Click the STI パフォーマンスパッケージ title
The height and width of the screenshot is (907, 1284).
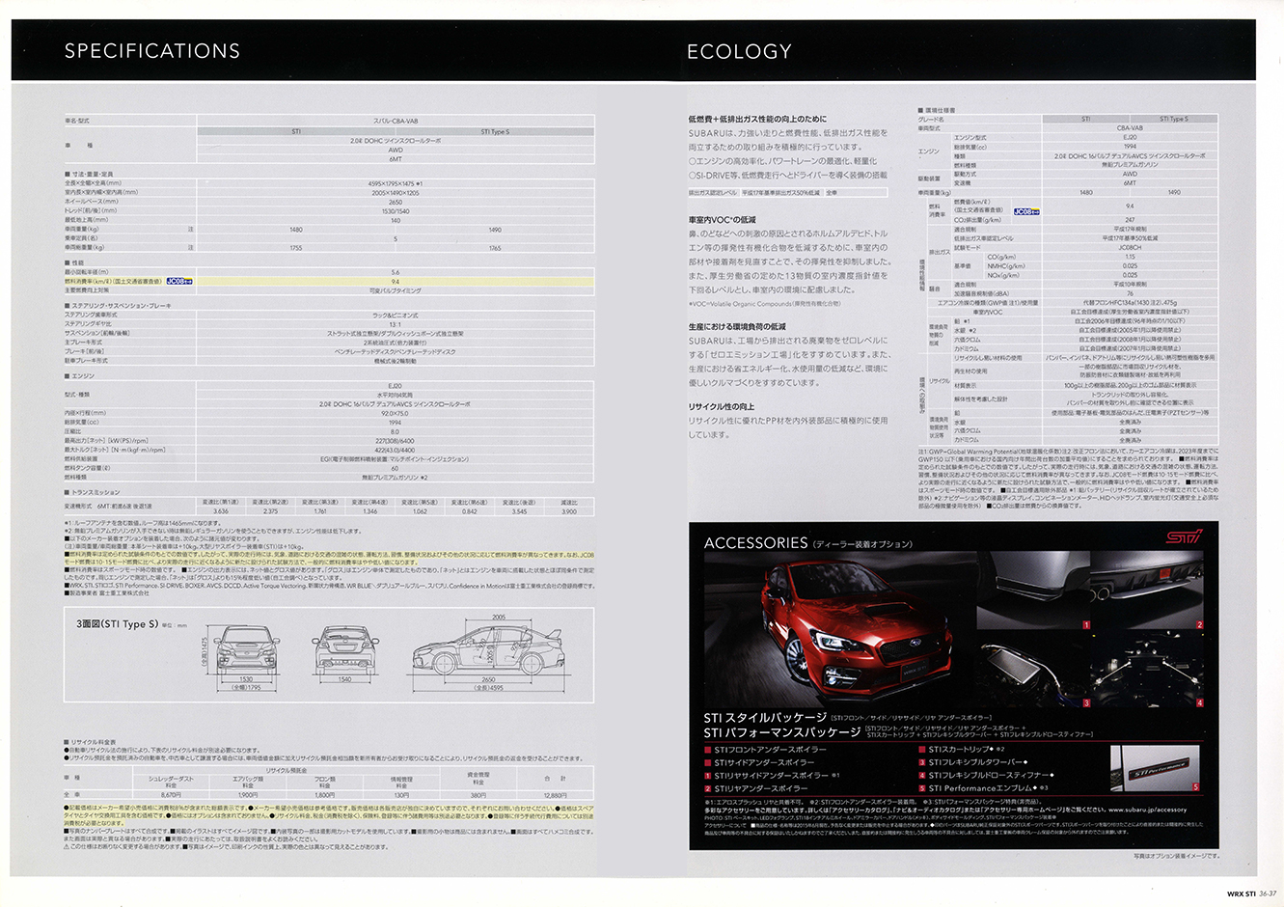point(782,732)
